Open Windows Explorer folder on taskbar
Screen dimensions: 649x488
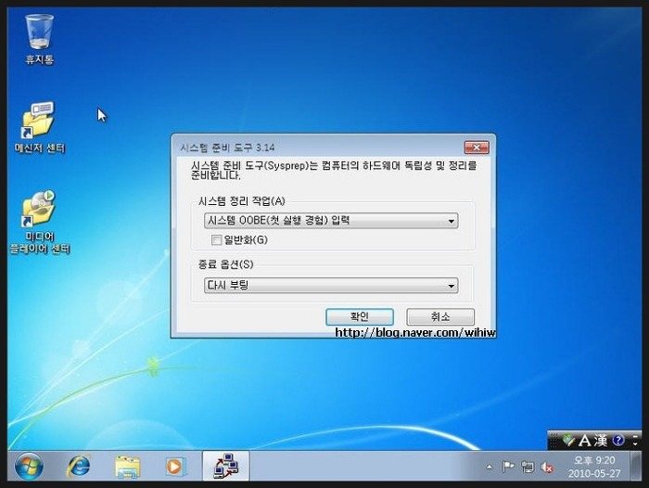click(127, 467)
